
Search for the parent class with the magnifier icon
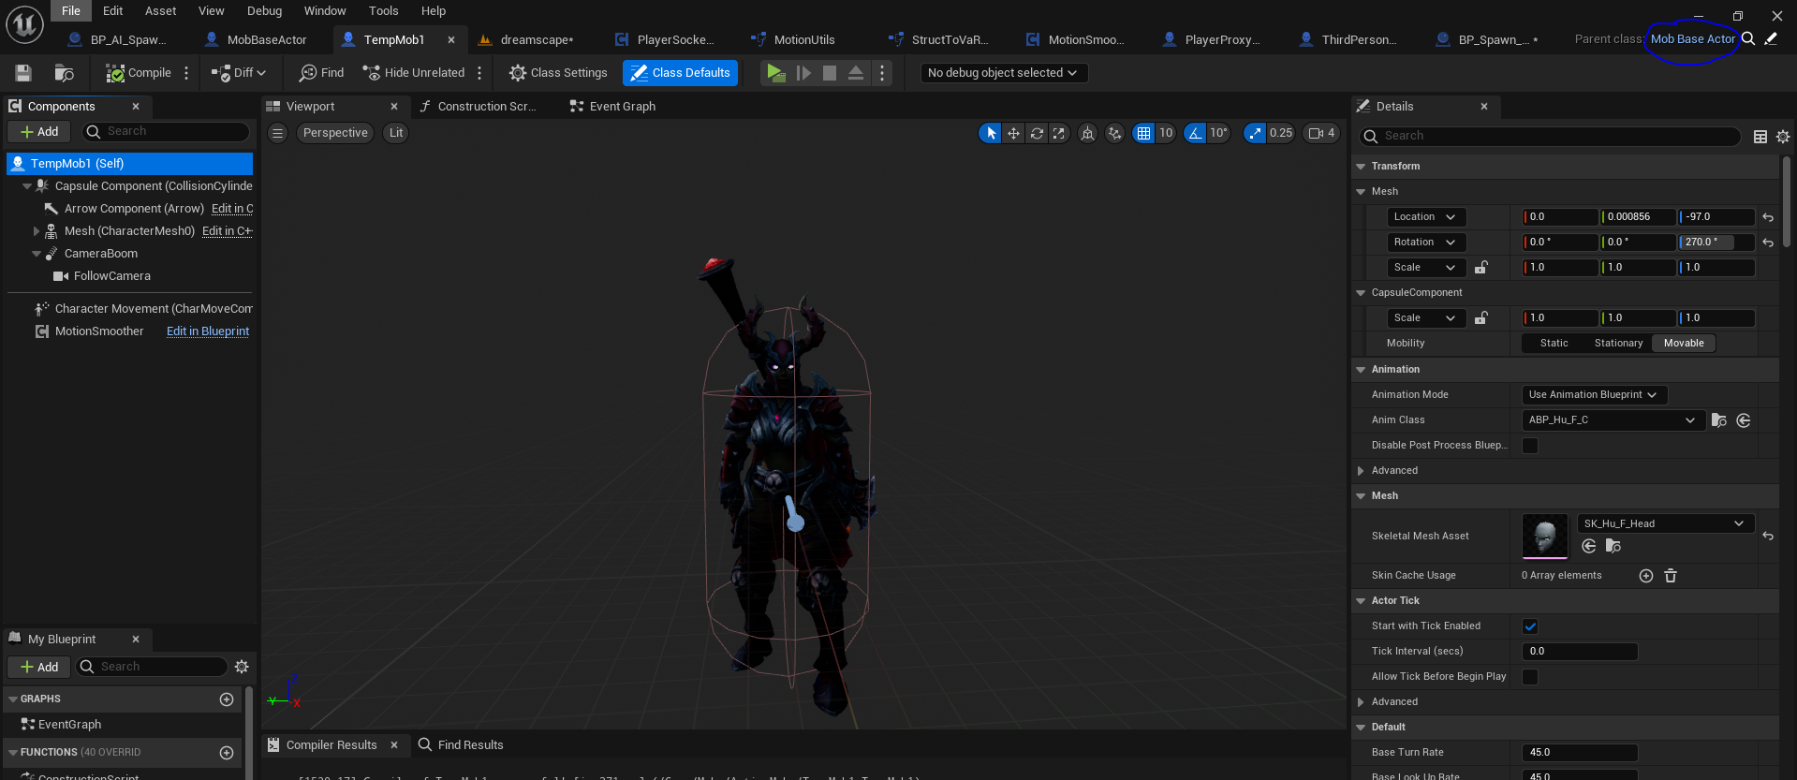[1748, 39]
